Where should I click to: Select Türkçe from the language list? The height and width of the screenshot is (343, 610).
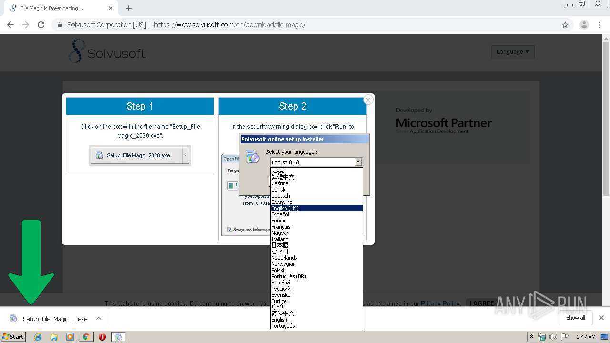(316, 301)
